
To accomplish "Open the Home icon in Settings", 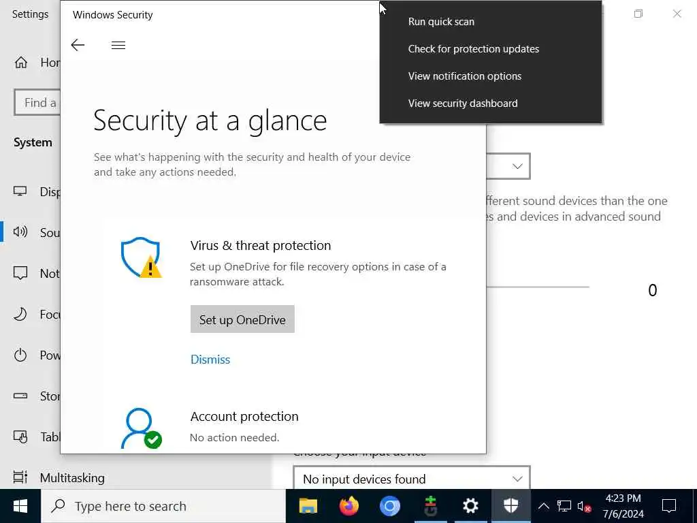I will (21, 63).
